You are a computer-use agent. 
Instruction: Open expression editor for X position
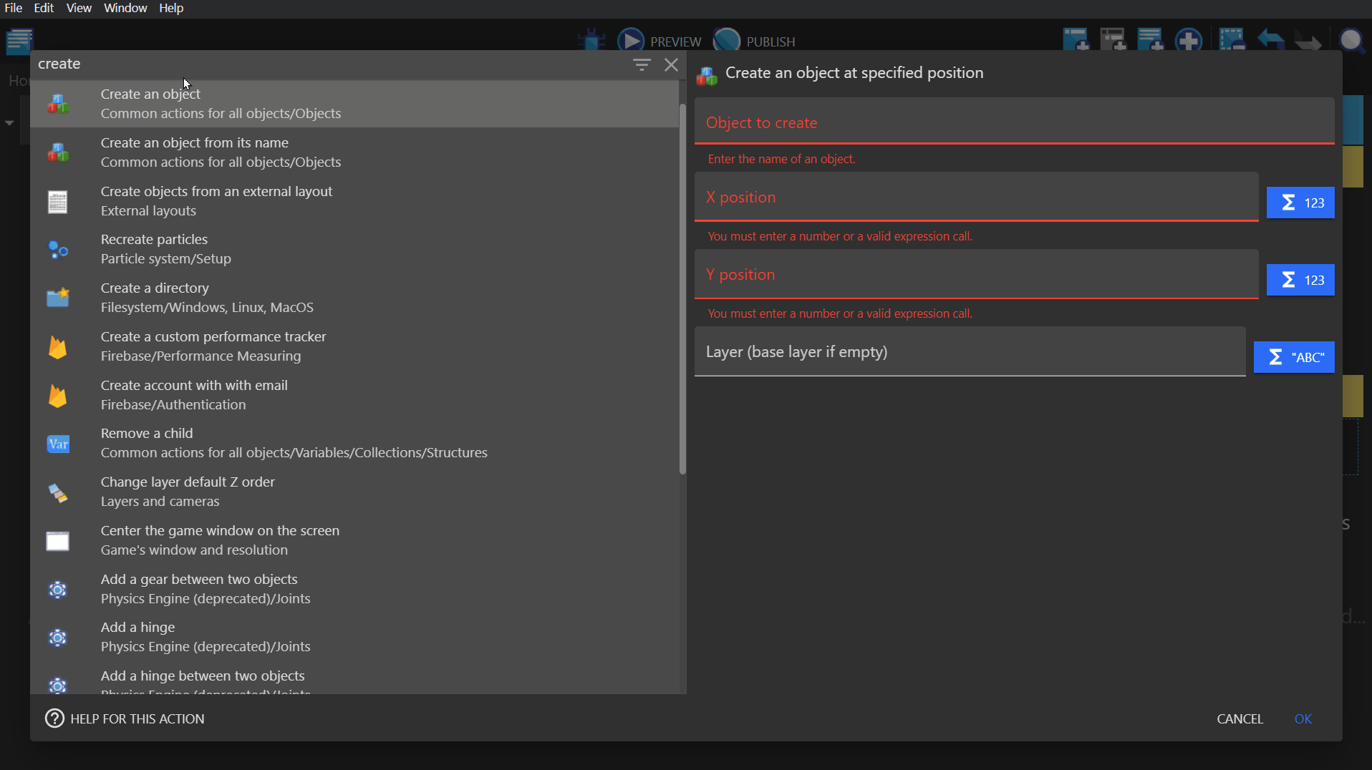point(1300,203)
